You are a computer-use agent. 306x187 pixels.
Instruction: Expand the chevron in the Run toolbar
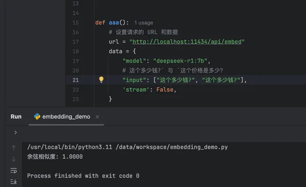[16, 133]
